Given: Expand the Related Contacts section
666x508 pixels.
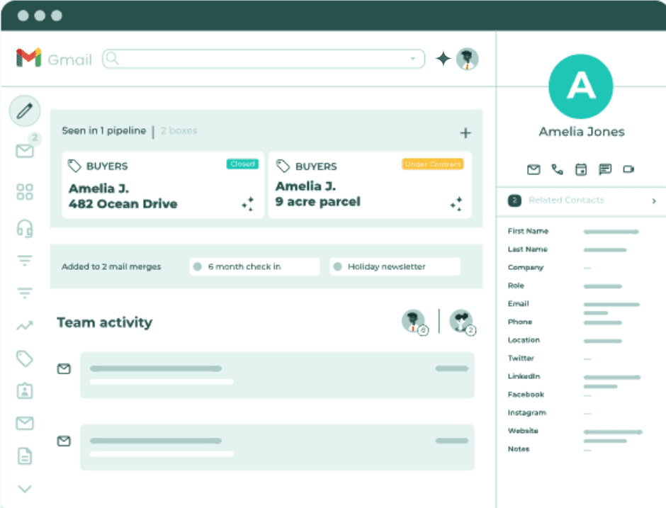Looking at the screenshot, I should (653, 201).
